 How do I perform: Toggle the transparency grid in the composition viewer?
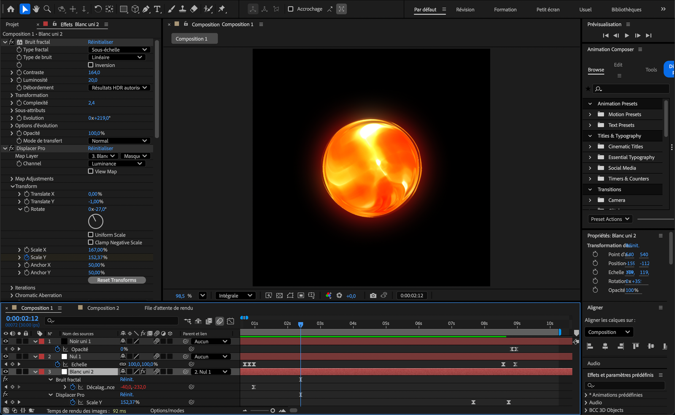coord(279,296)
